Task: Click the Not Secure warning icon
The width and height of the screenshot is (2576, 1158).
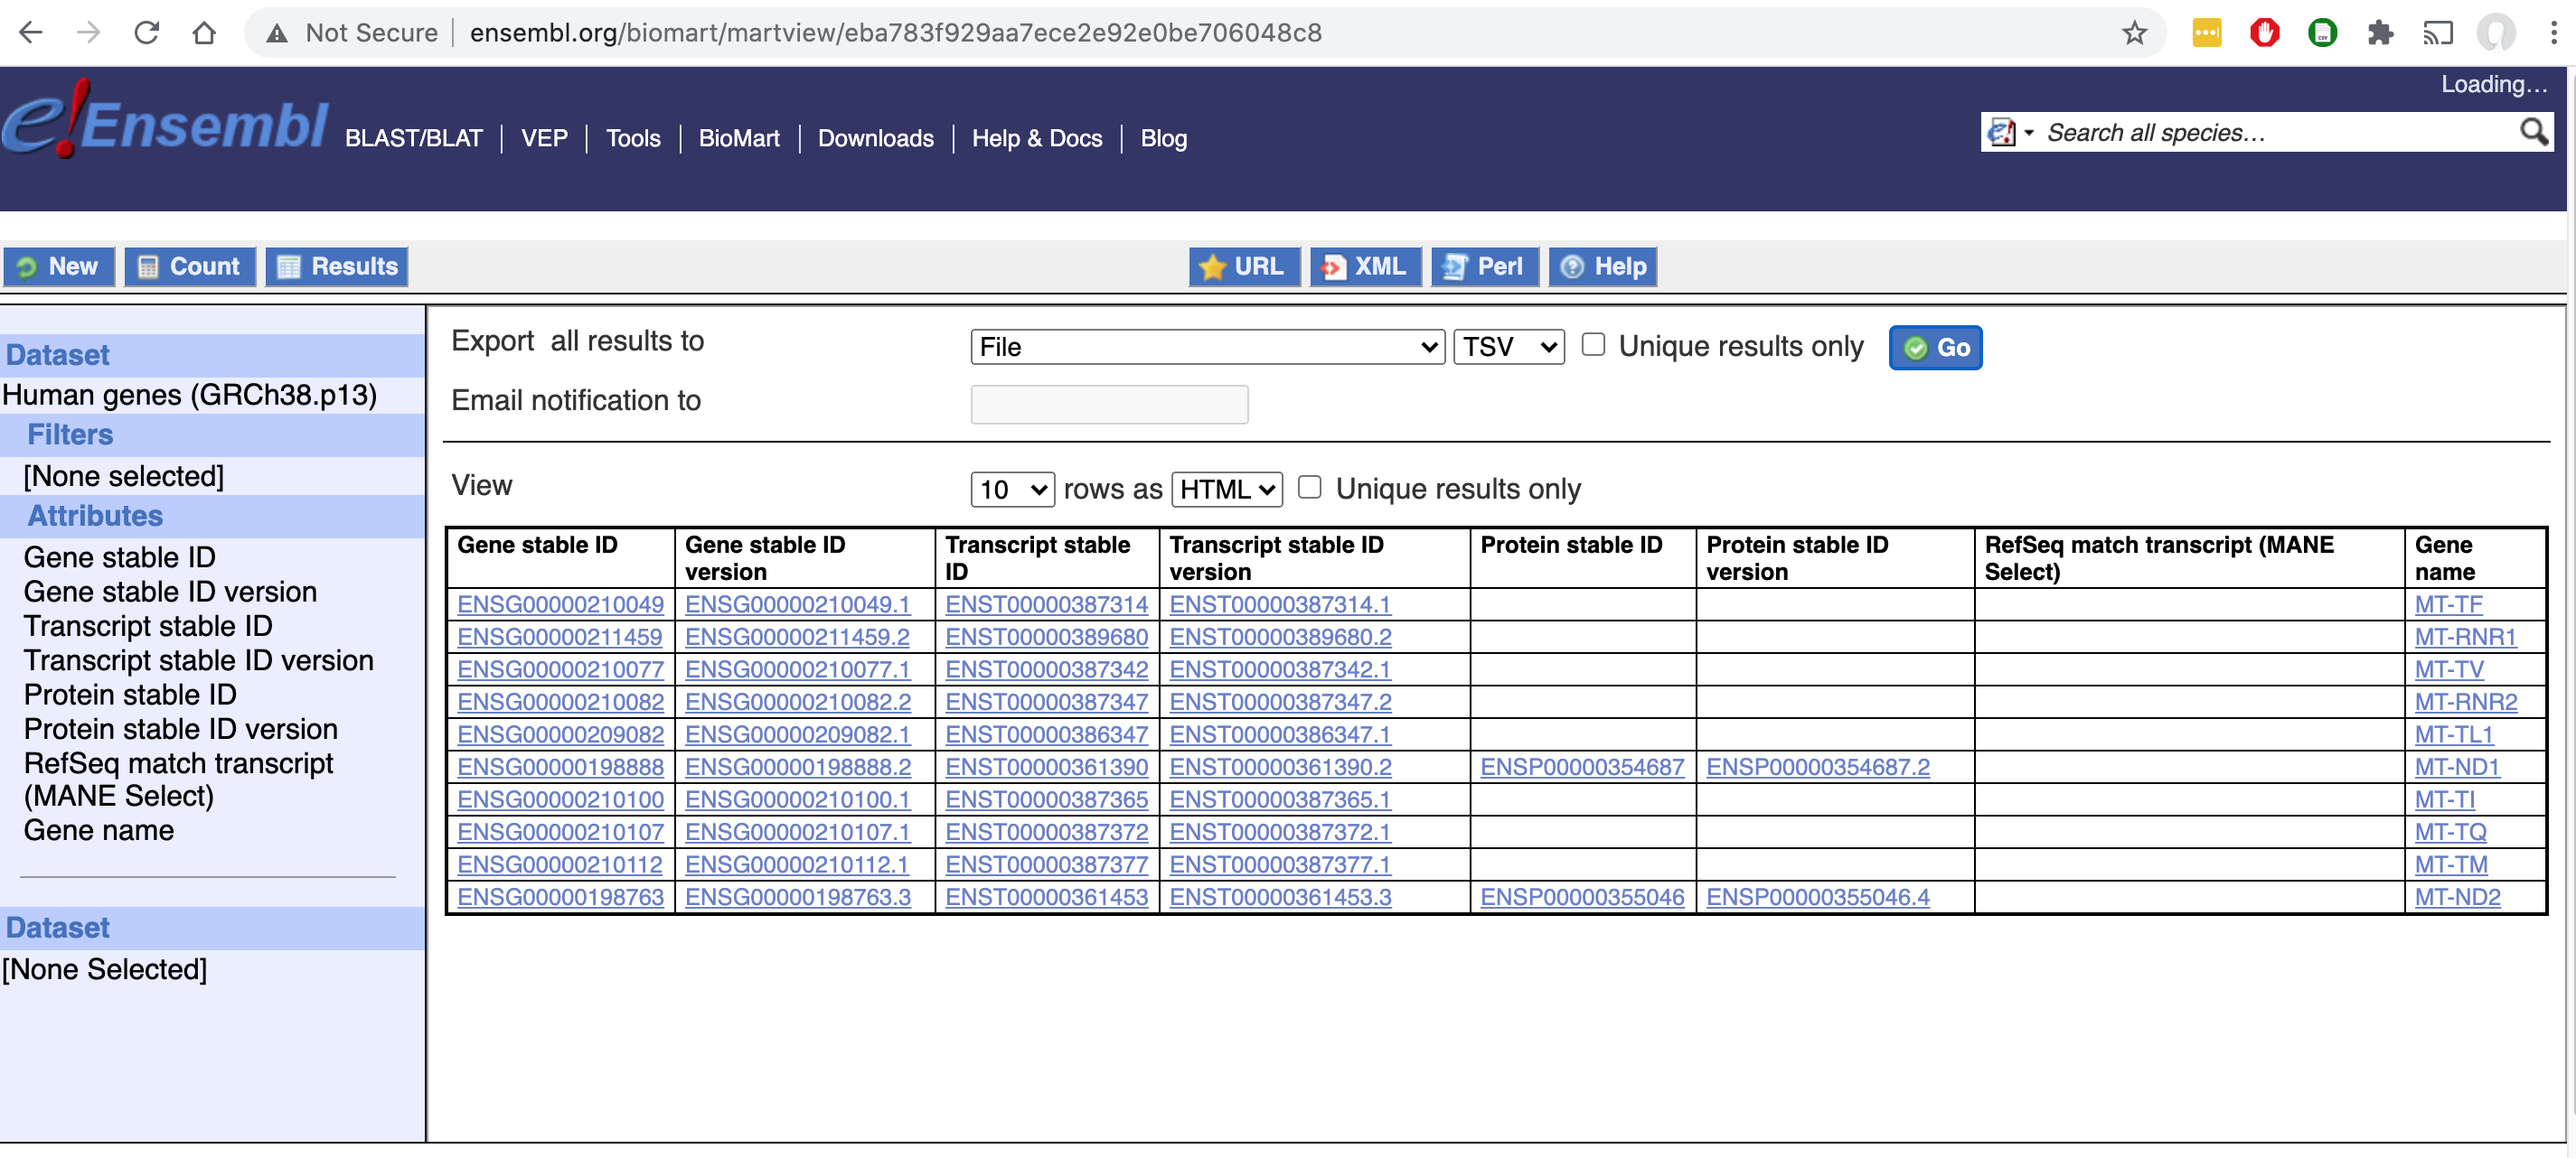Action: click(277, 33)
